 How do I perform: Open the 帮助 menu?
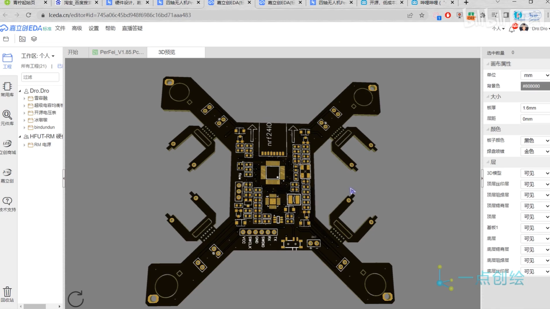[110, 28]
